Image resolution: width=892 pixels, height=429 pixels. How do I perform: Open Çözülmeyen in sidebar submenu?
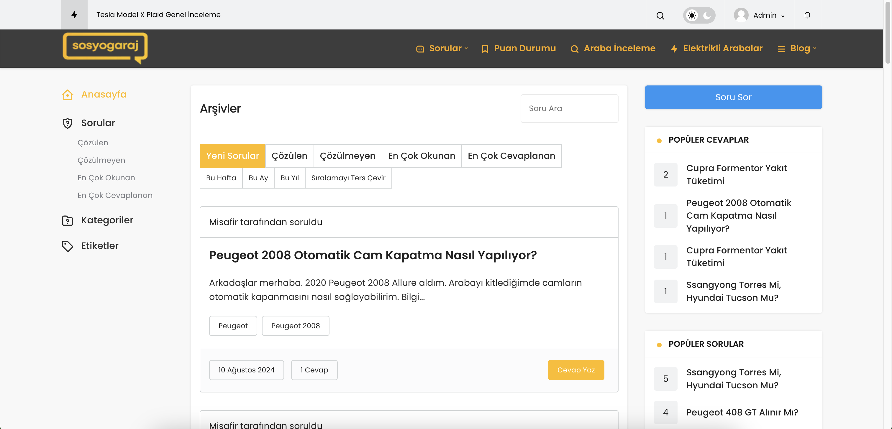101,160
